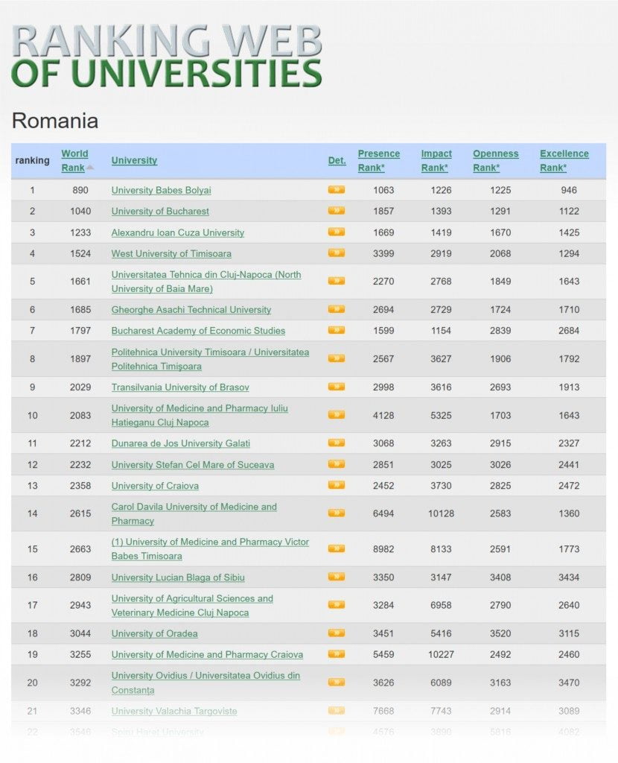
Task: Open details icon for West University of Timisoara
Action: pyautogui.click(x=337, y=253)
